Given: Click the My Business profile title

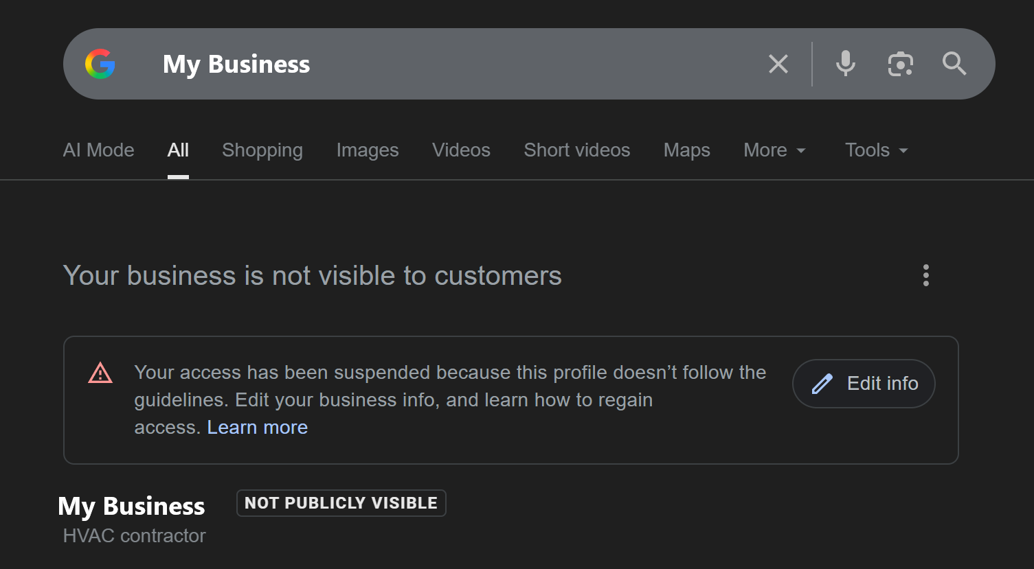Looking at the screenshot, I should 131,506.
